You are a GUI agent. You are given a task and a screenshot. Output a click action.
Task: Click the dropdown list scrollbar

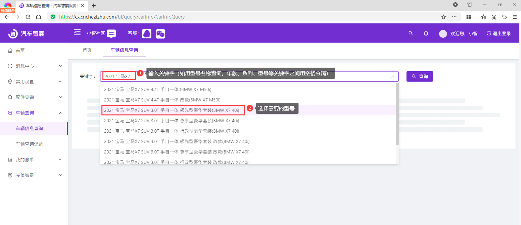coord(397,114)
